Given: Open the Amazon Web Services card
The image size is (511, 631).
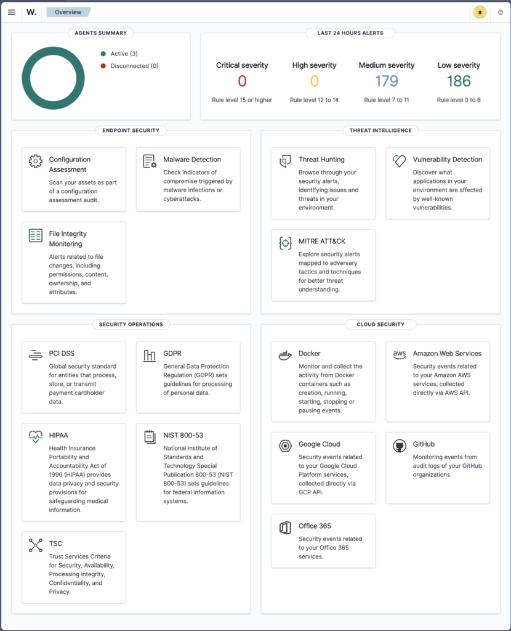Looking at the screenshot, I should pos(438,381).
